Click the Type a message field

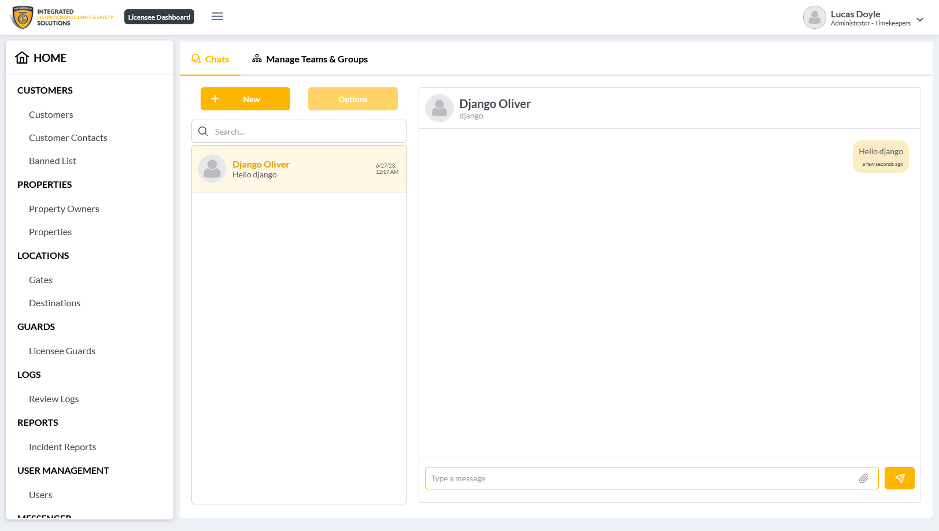[652, 478]
